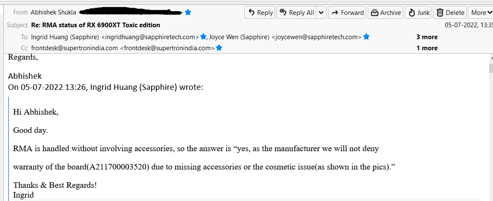Click the star beside Joyce Wen's address
This screenshot has width=493, height=201.
(366, 37)
